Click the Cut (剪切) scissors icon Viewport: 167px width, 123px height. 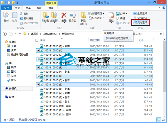21,14
